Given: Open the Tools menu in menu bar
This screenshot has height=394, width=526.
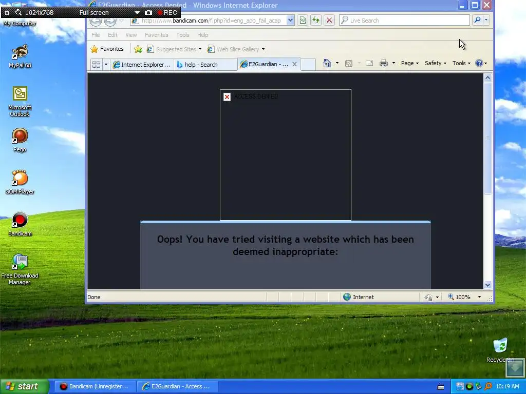Looking at the screenshot, I should pyautogui.click(x=182, y=35).
